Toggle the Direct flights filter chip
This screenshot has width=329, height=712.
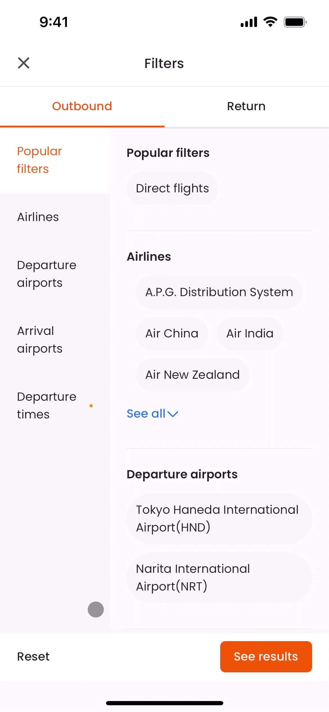172,188
